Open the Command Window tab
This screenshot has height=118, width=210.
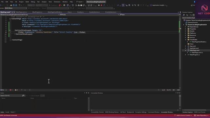tap(154, 112)
